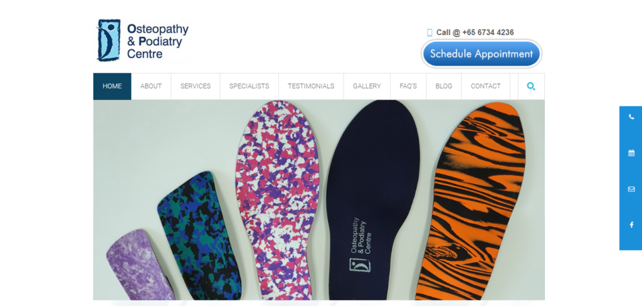Open the Contact menu item
This screenshot has width=642, height=306.
tap(486, 86)
